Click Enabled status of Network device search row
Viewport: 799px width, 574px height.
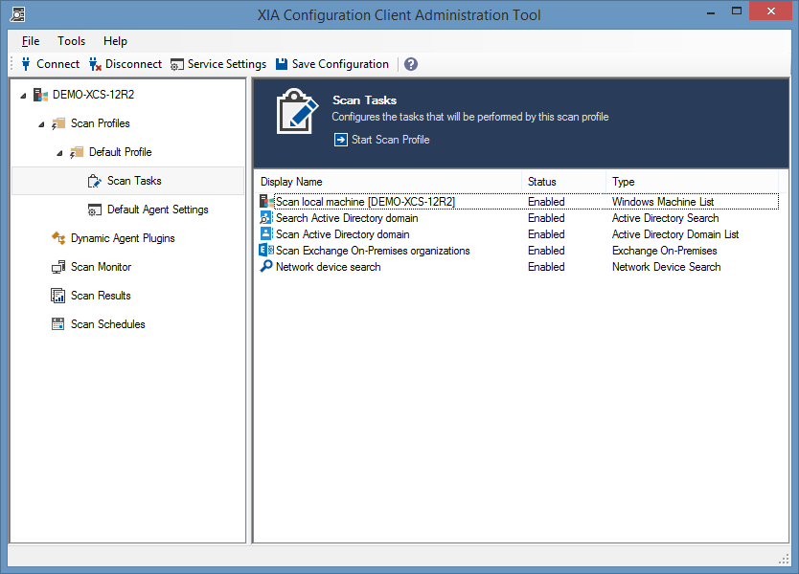click(x=546, y=267)
